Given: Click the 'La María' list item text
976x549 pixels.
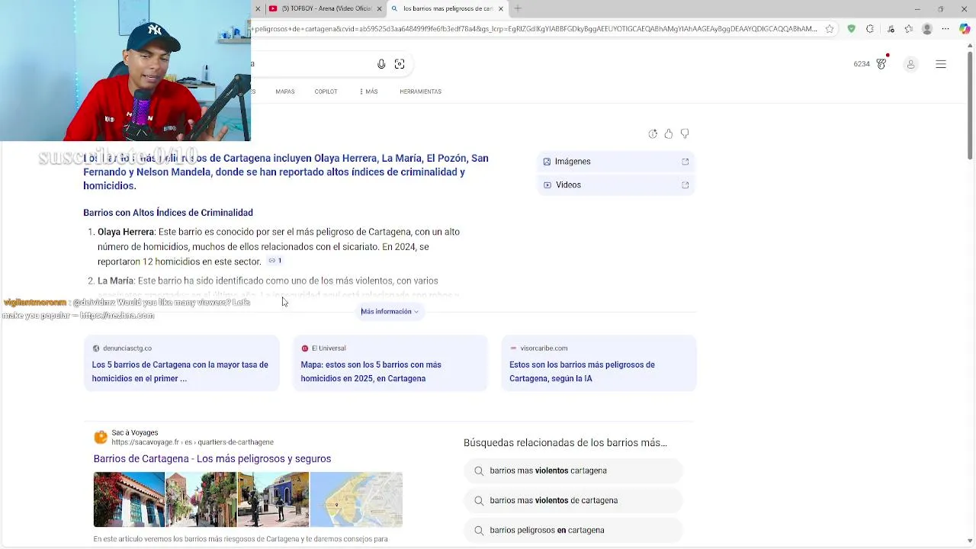Looking at the screenshot, I should click(x=115, y=281).
